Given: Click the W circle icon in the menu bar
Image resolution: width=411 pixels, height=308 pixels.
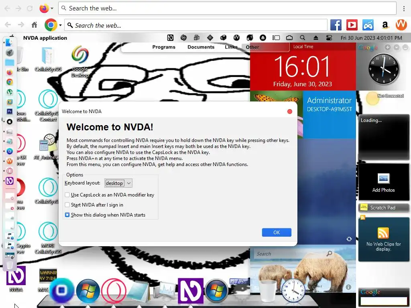Looking at the screenshot, I should click(236, 38).
